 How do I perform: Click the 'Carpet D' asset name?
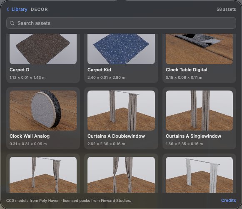tap(20, 70)
